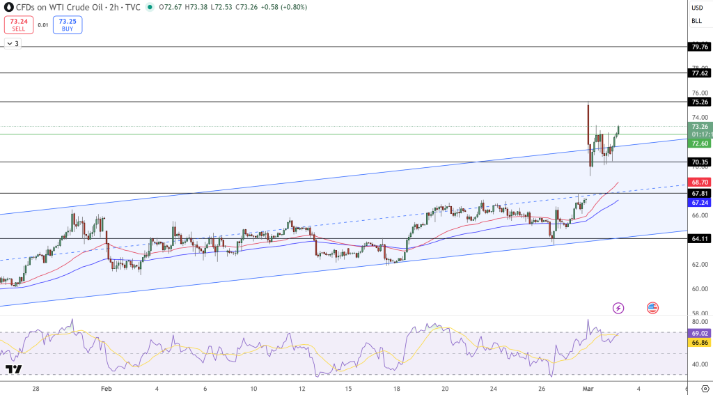Image resolution: width=713 pixels, height=395 pixels.
Task: Select the 67.81 price level label
Action: [699, 194]
